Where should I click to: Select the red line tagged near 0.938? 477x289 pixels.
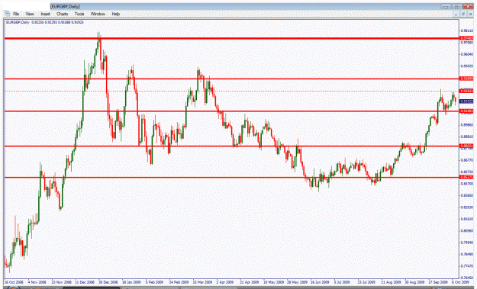(x=231, y=79)
